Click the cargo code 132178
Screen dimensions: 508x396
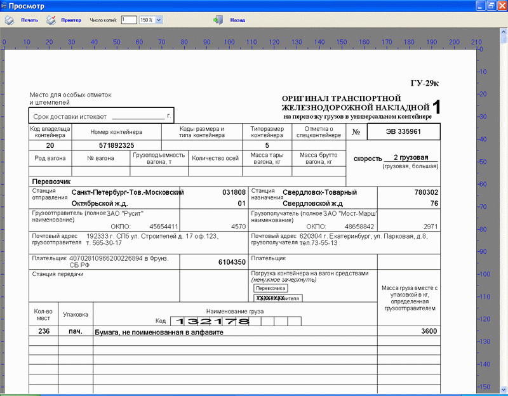pos(213,321)
